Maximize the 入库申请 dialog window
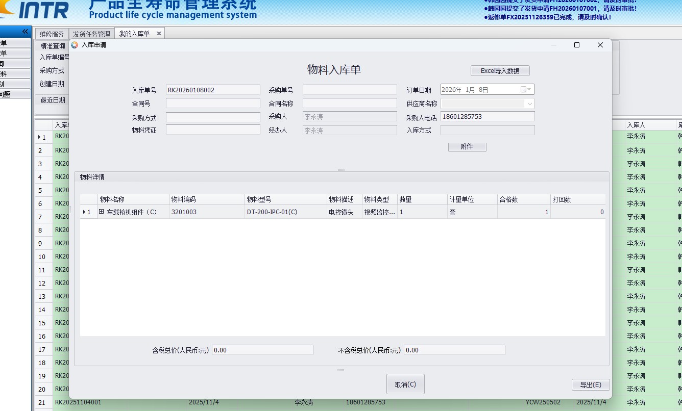 (577, 45)
